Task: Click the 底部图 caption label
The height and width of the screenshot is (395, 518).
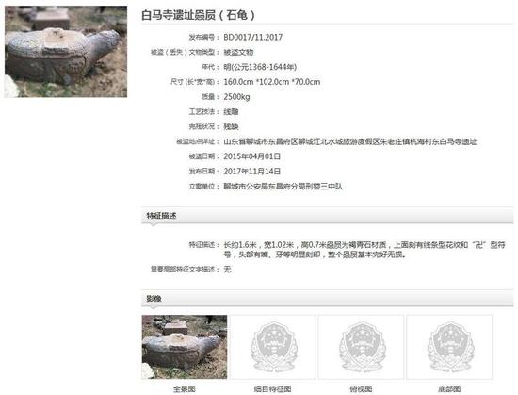Action: coord(449,389)
